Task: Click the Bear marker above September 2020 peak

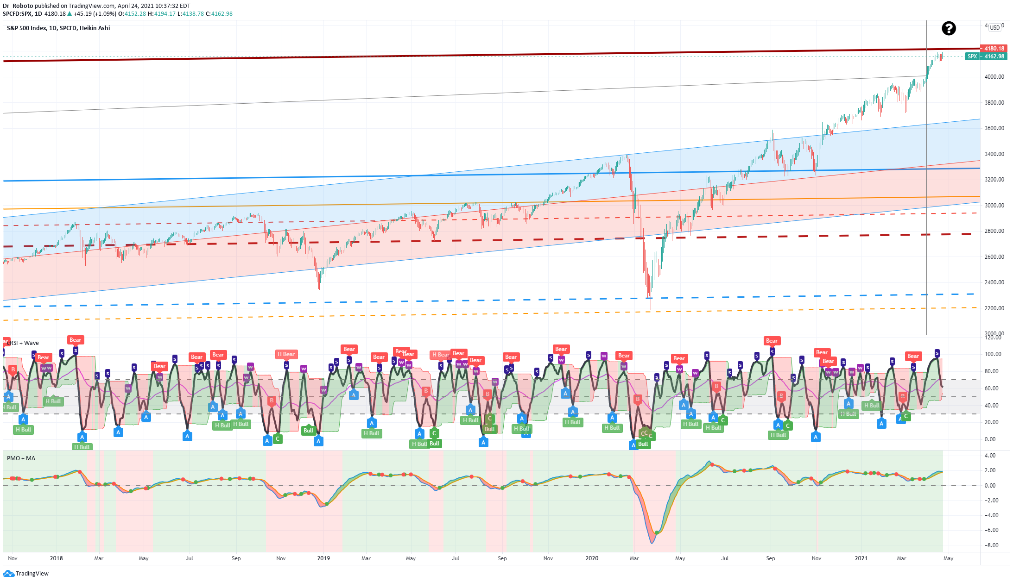Action: click(x=772, y=341)
